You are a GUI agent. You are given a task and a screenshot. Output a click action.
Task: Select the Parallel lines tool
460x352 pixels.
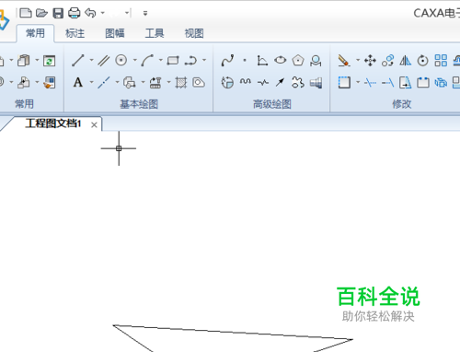104,60
